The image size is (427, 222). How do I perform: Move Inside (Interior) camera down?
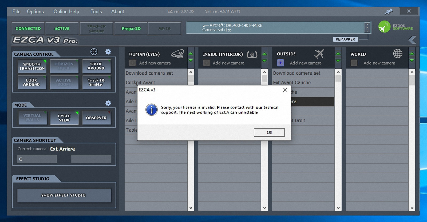pyautogui.click(x=264, y=60)
